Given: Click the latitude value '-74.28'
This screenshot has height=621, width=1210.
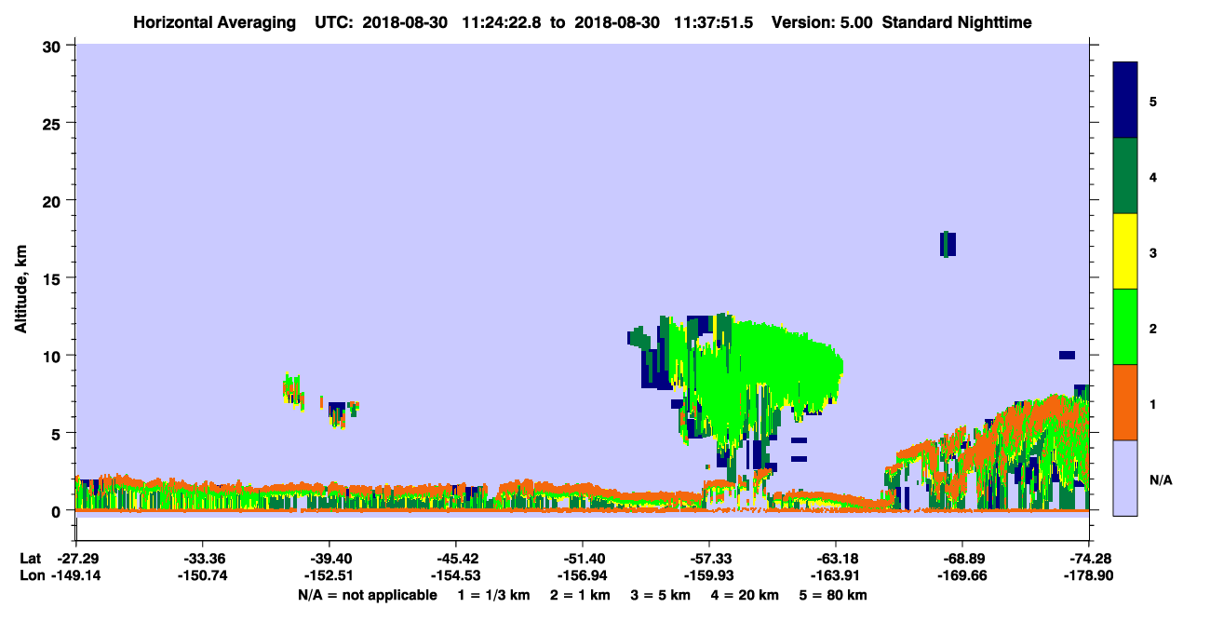Looking at the screenshot, I should coord(1089,559).
